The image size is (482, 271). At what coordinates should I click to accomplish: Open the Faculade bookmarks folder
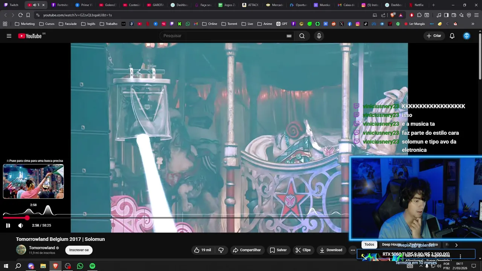(x=67, y=24)
